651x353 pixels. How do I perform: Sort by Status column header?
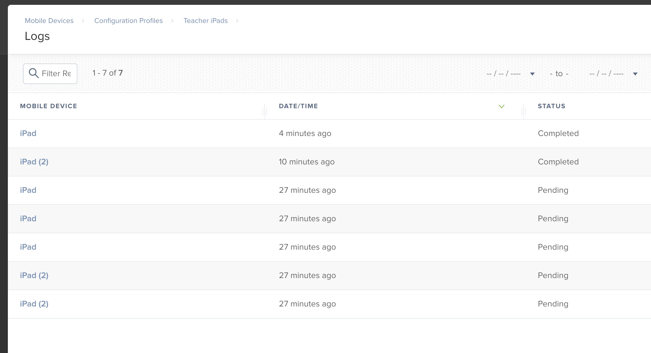tap(551, 106)
